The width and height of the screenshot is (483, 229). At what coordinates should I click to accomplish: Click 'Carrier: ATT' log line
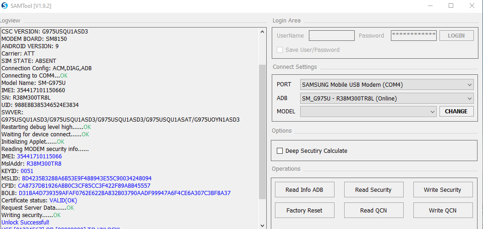click(18, 53)
